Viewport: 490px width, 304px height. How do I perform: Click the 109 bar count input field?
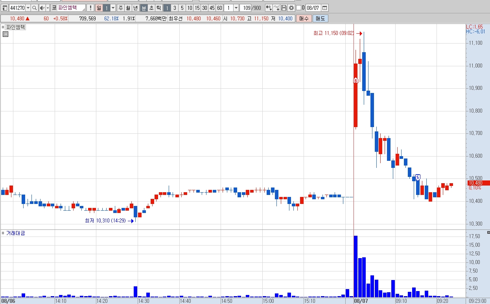tap(245, 8)
